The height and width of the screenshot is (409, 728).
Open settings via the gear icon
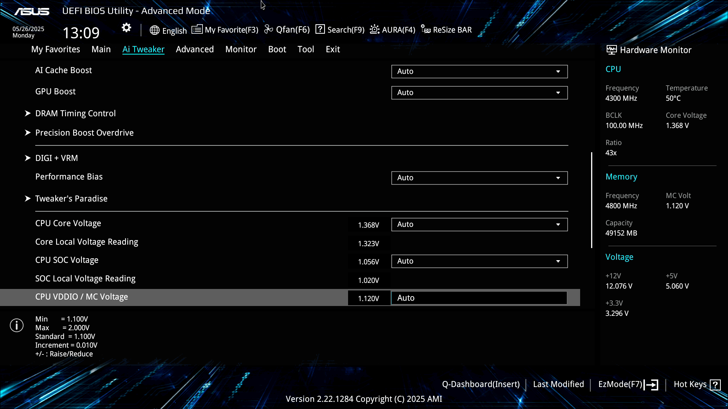(126, 28)
